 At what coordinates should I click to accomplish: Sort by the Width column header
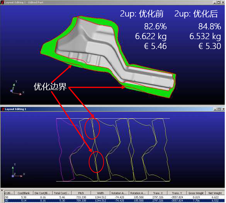[101, 193]
